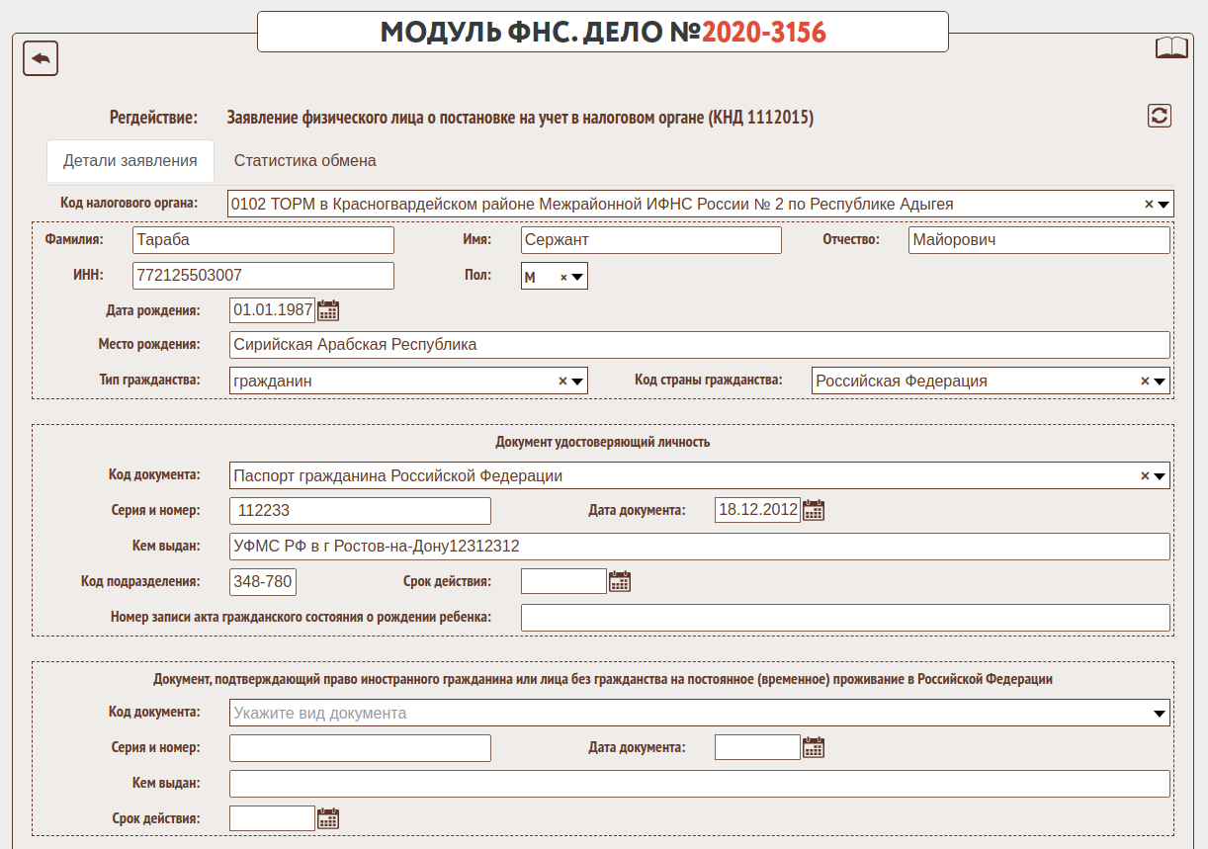Click the Код подразделения field 348-780

pos(263,581)
